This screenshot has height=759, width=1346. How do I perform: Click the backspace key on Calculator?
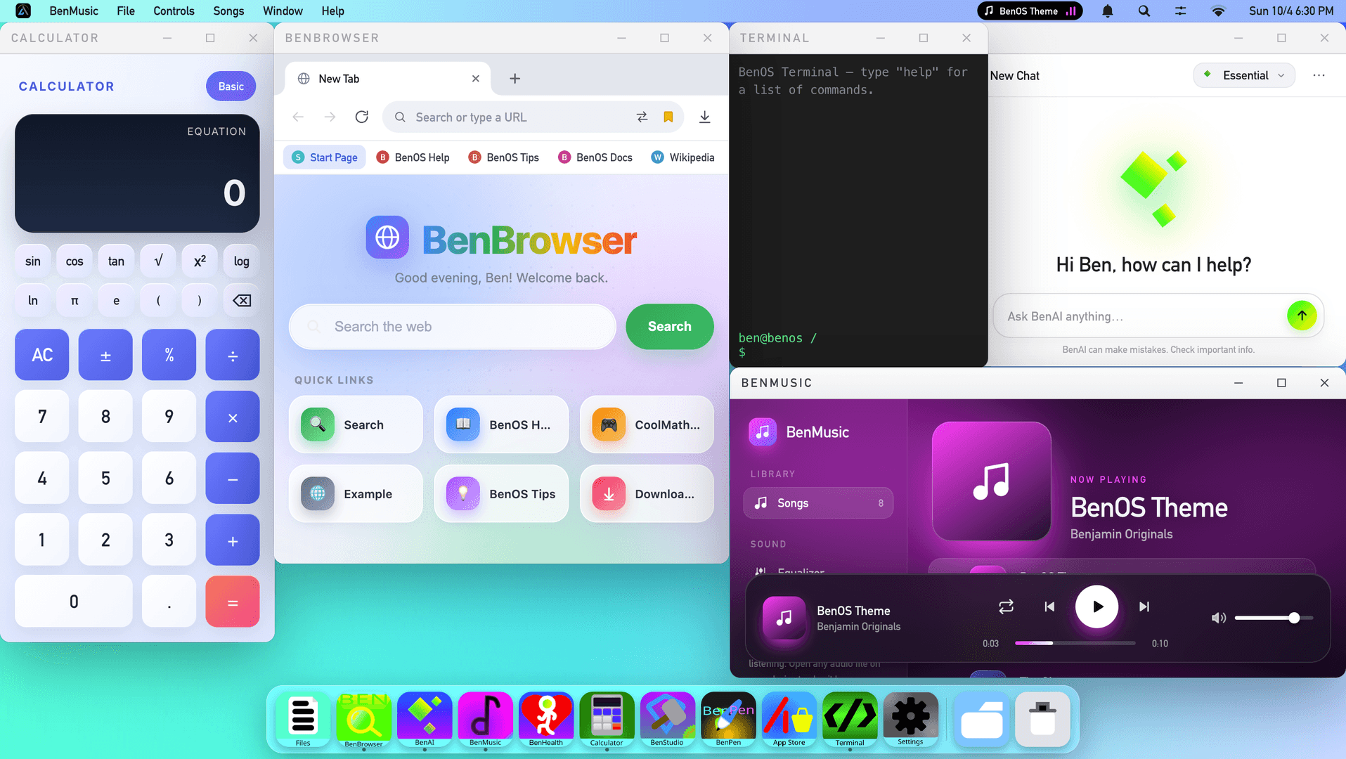[241, 301]
